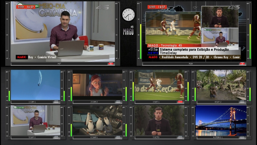
Task: Click the red tally indicator beside 3:SAT-1
Action: (180, 102)
